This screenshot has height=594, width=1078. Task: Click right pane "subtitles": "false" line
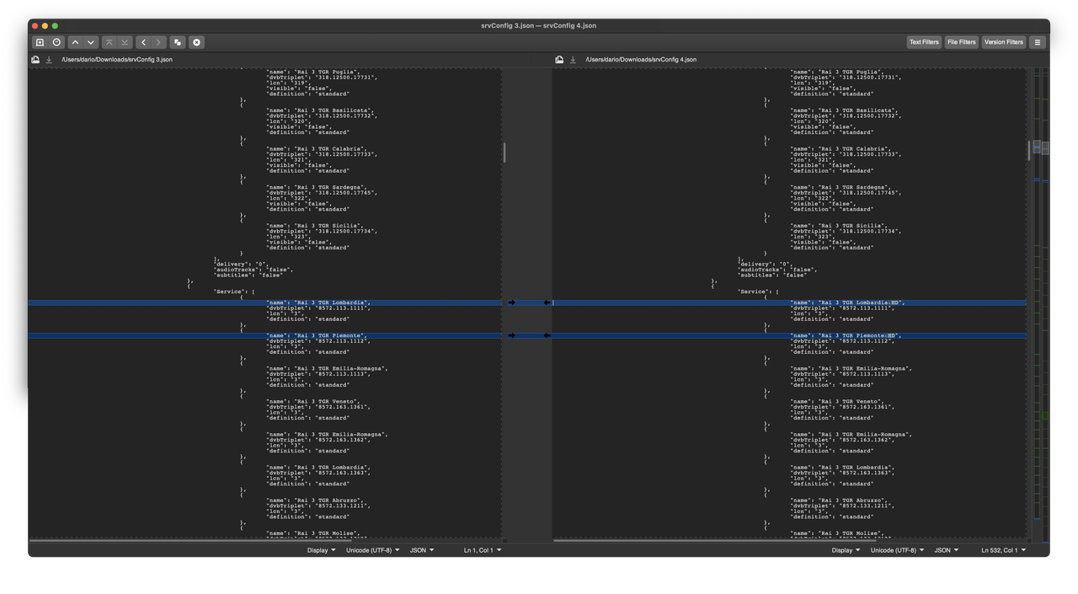[x=772, y=275]
